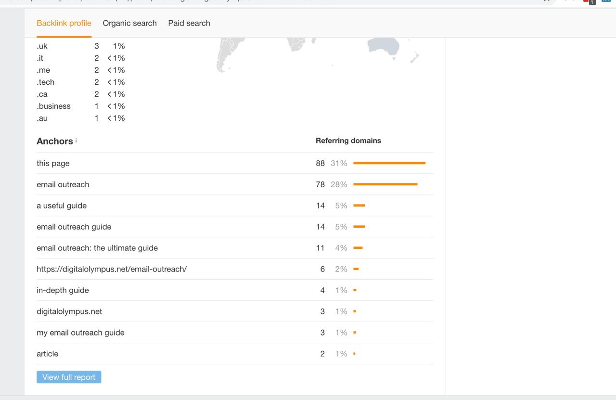Click the 'digitalolympus.net' anchor entry
616x400 pixels.
pyautogui.click(x=69, y=311)
